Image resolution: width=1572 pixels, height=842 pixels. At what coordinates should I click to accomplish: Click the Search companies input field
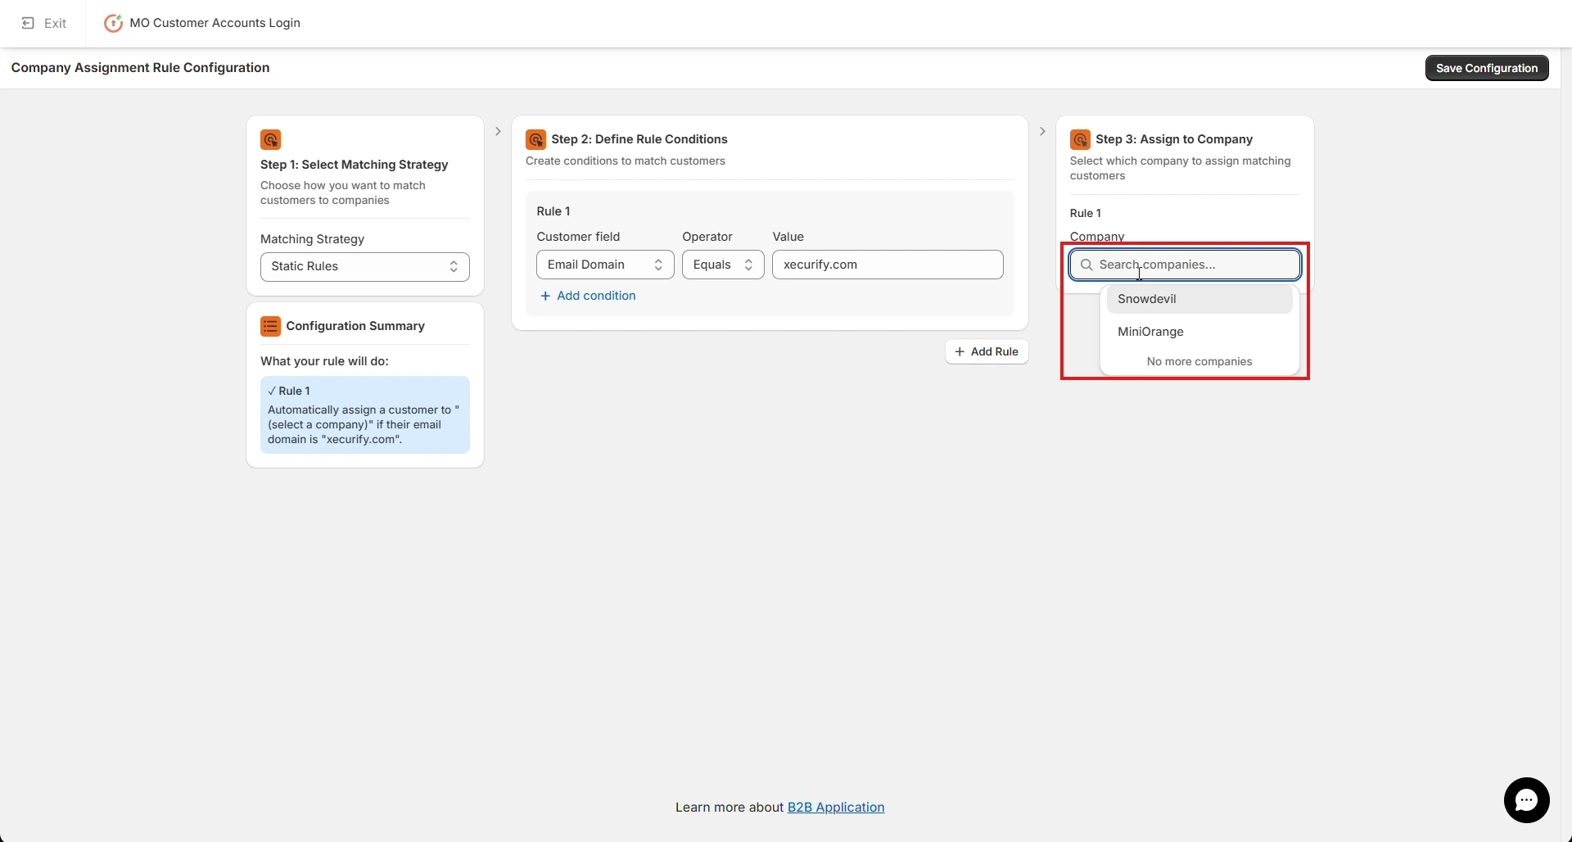[x=1185, y=265]
